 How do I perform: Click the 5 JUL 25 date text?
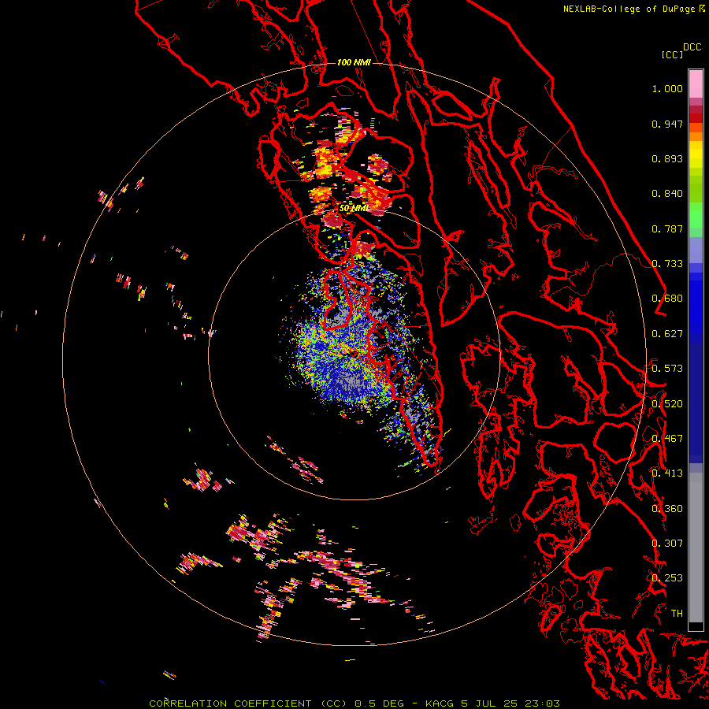[488, 703]
